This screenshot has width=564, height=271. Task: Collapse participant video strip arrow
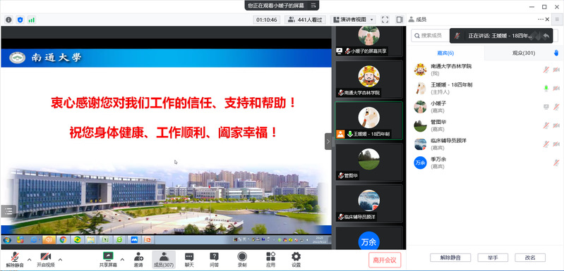click(328, 141)
